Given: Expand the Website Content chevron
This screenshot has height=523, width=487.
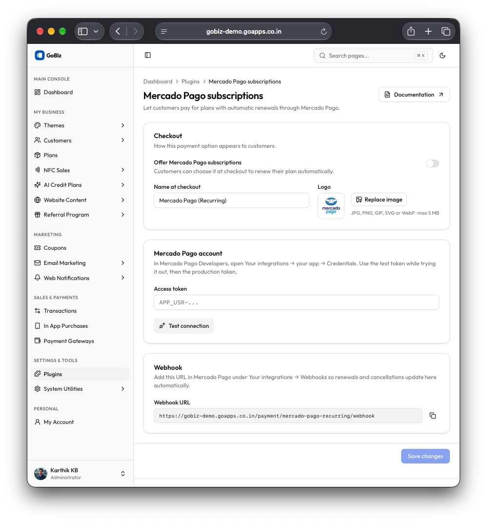Looking at the screenshot, I should point(123,200).
